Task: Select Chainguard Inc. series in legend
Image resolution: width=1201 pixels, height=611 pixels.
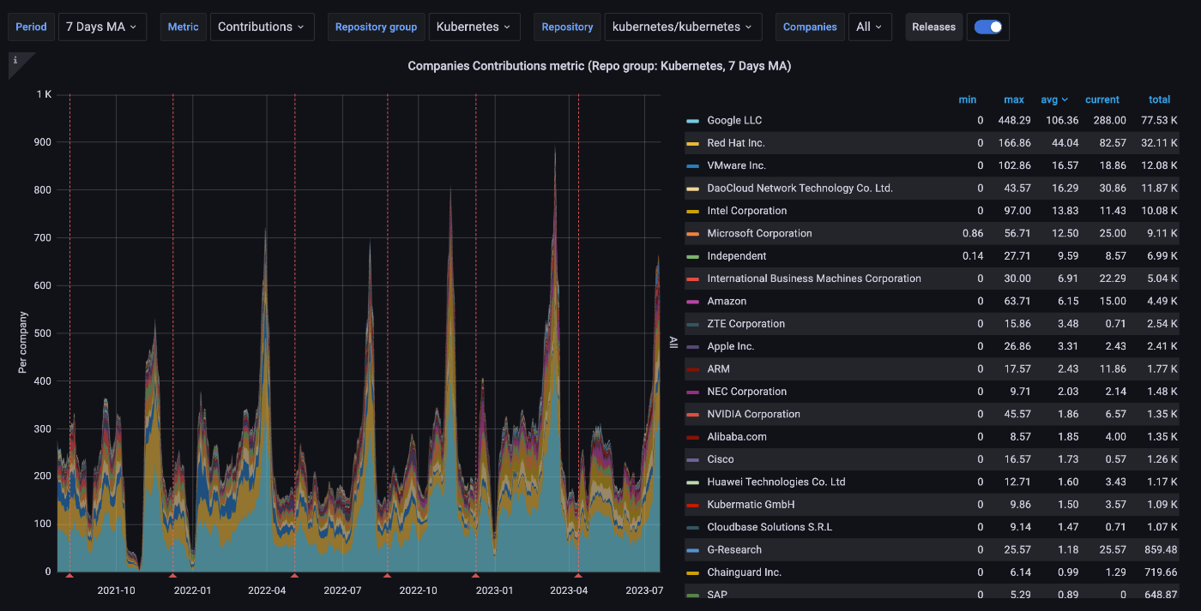Action: [744, 572]
